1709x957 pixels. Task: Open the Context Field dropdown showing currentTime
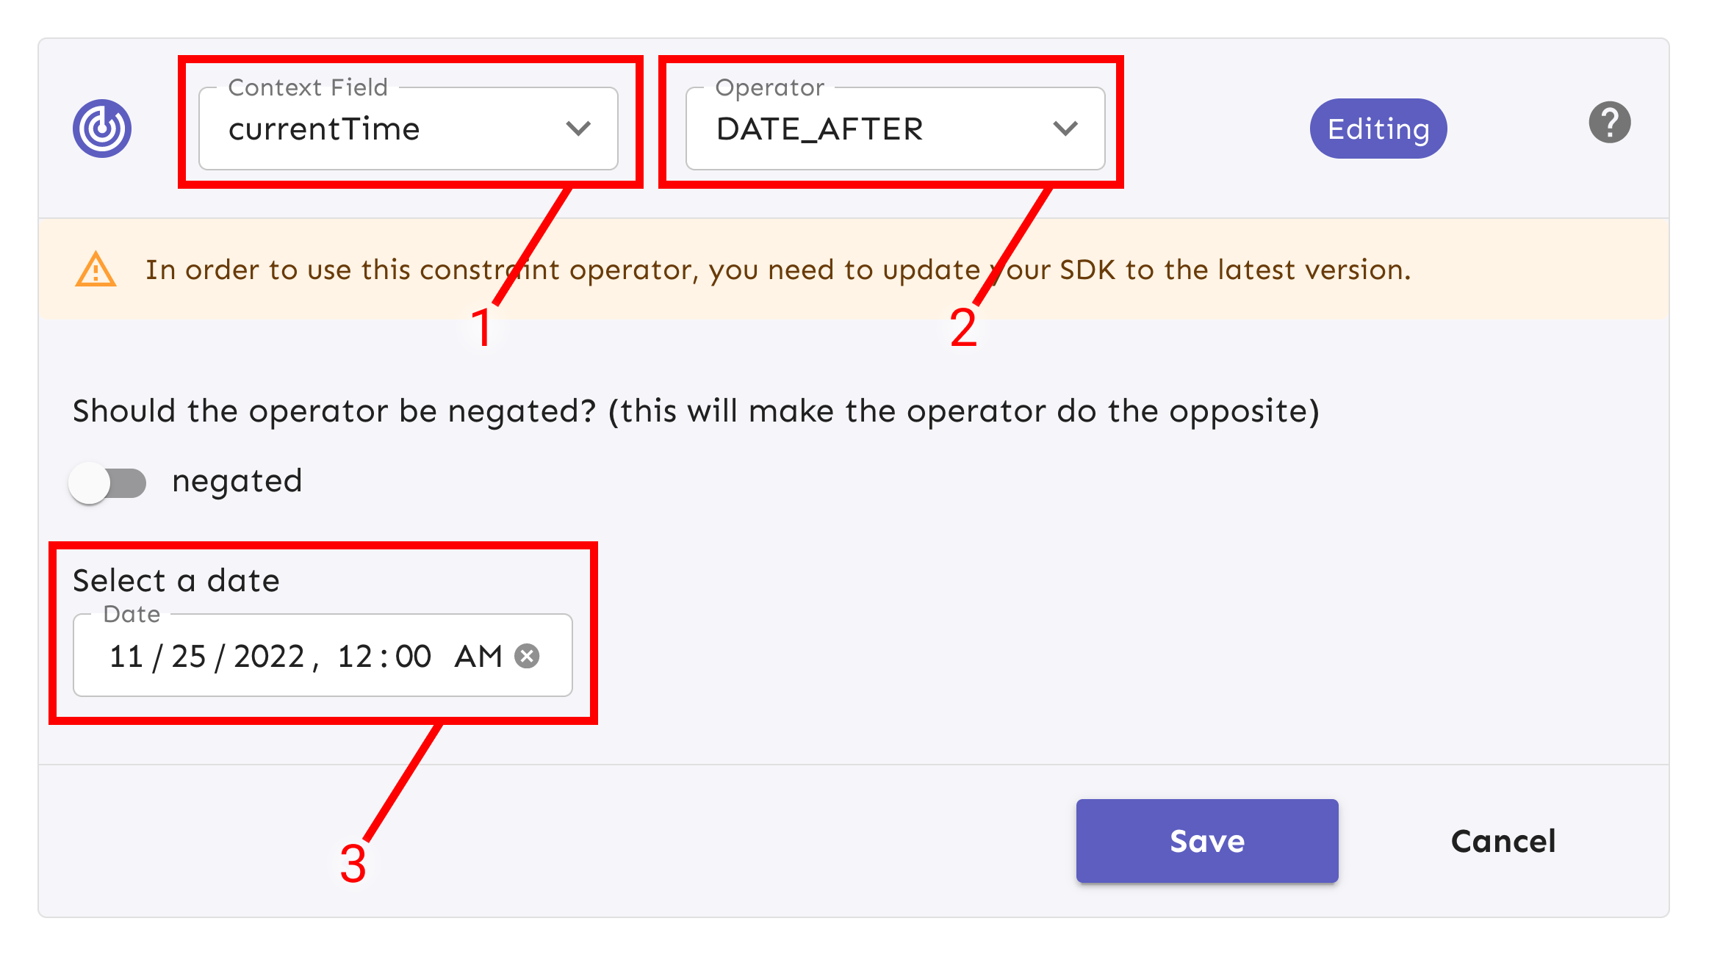389,129
